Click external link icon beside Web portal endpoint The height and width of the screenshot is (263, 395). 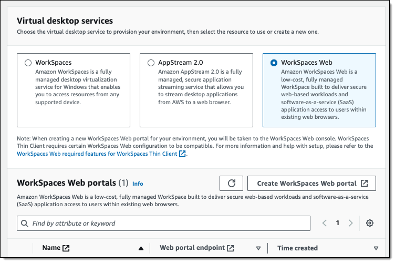230,248
